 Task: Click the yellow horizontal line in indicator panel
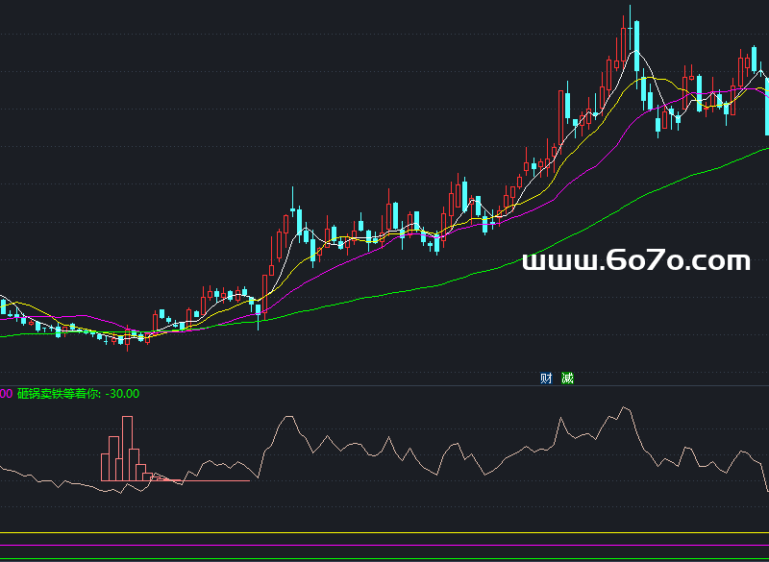point(384,532)
